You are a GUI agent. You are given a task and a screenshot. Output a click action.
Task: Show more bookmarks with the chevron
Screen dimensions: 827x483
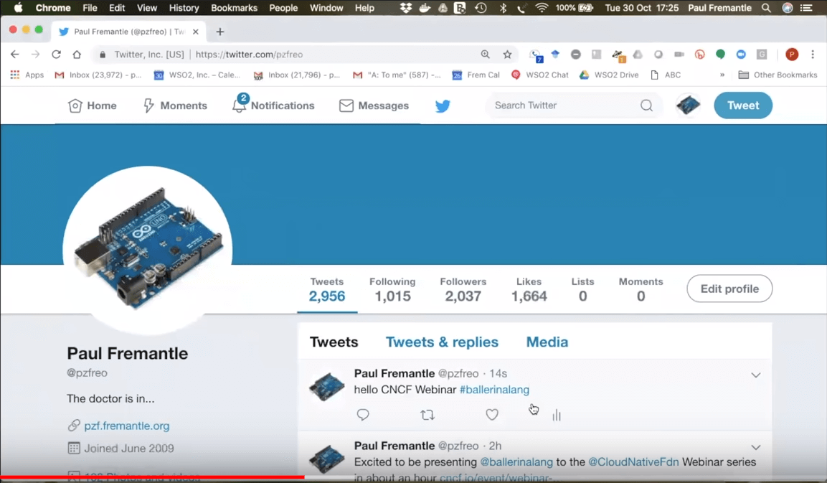(x=722, y=75)
